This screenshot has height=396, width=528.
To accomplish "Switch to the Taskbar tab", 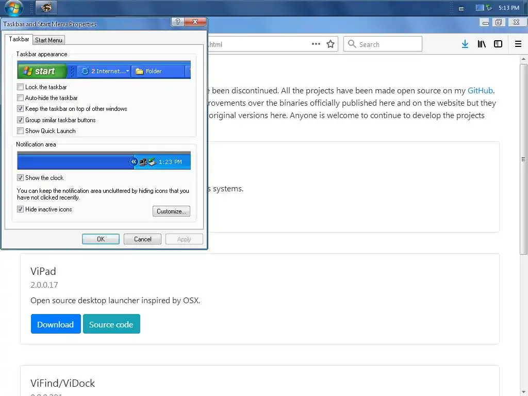I will (x=19, y=39).
